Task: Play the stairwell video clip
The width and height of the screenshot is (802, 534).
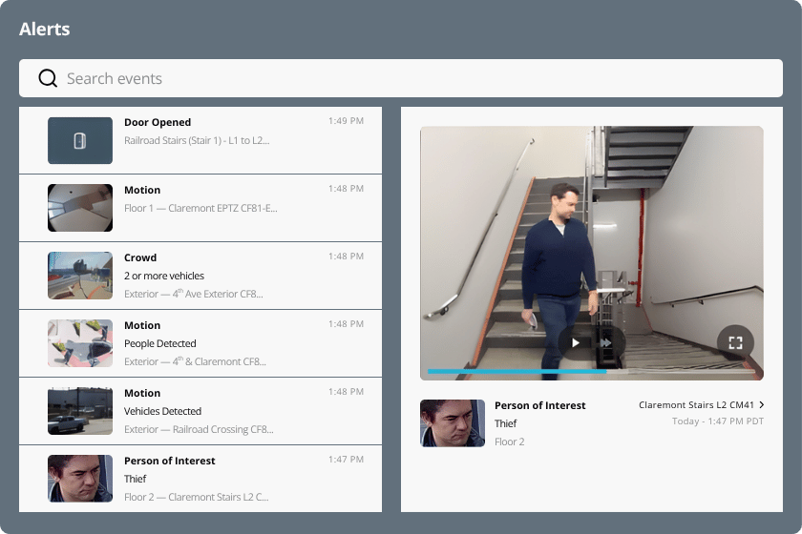Action: coord(575,342)
